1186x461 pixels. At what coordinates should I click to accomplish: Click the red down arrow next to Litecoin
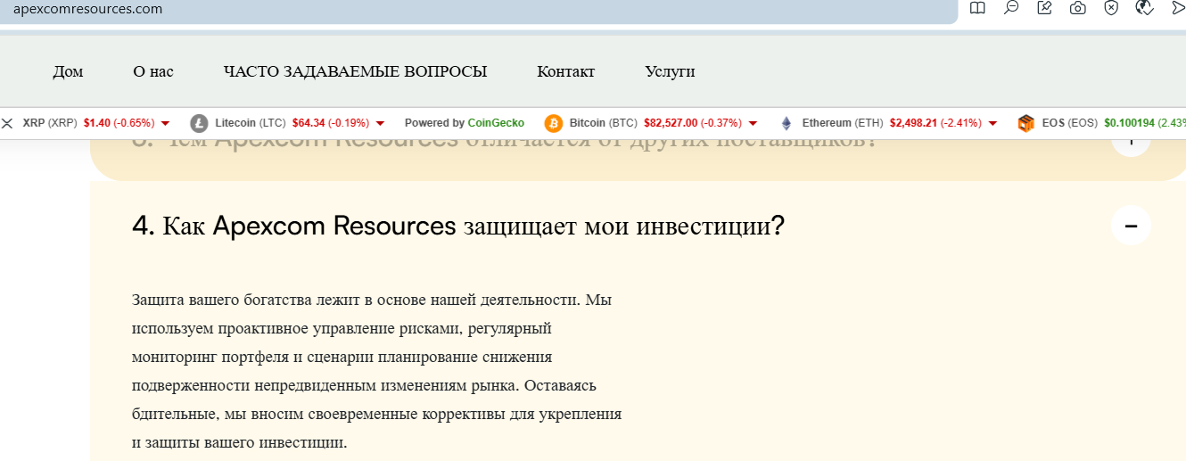[380, 123]
